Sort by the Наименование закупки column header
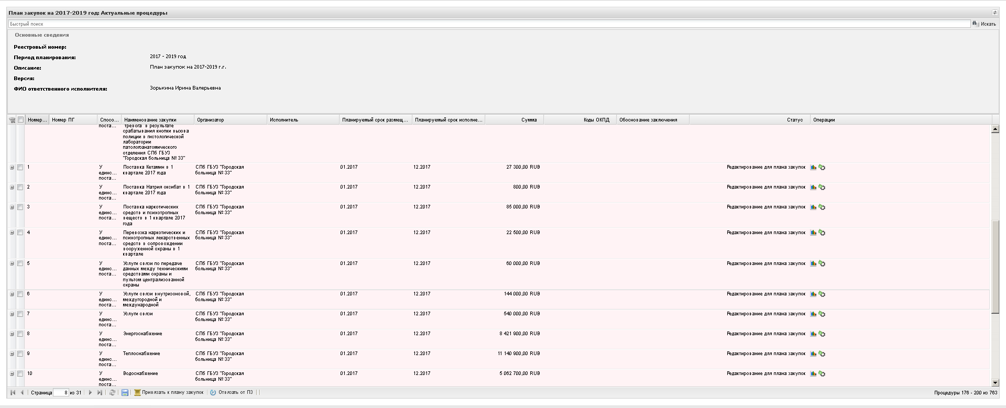Image resolution: width=1006 pixels, height=408 pixels. (158, 120)
